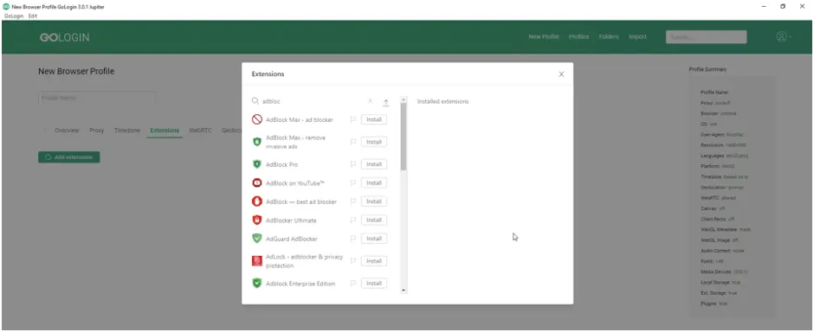Click the Profile Name input field
814x332 pixels.
(x=97, y=98)
